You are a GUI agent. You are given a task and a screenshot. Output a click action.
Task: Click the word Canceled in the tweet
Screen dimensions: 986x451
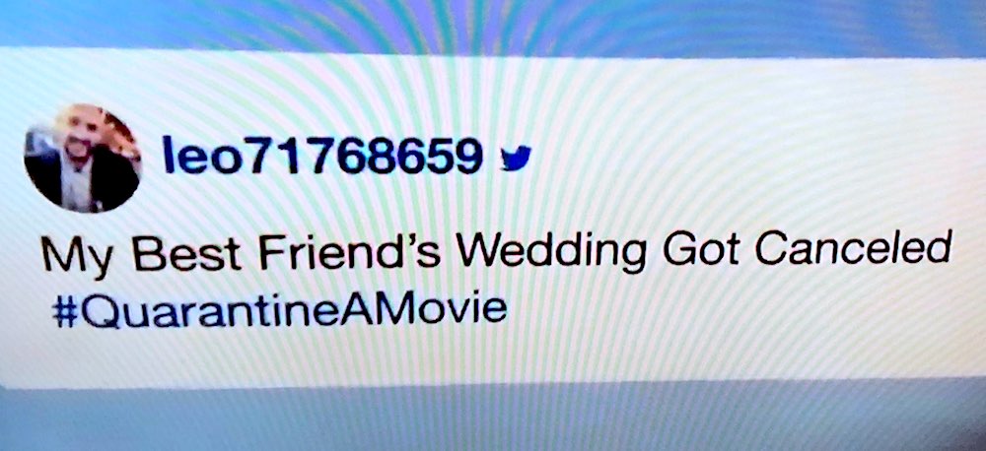[852, 247]
